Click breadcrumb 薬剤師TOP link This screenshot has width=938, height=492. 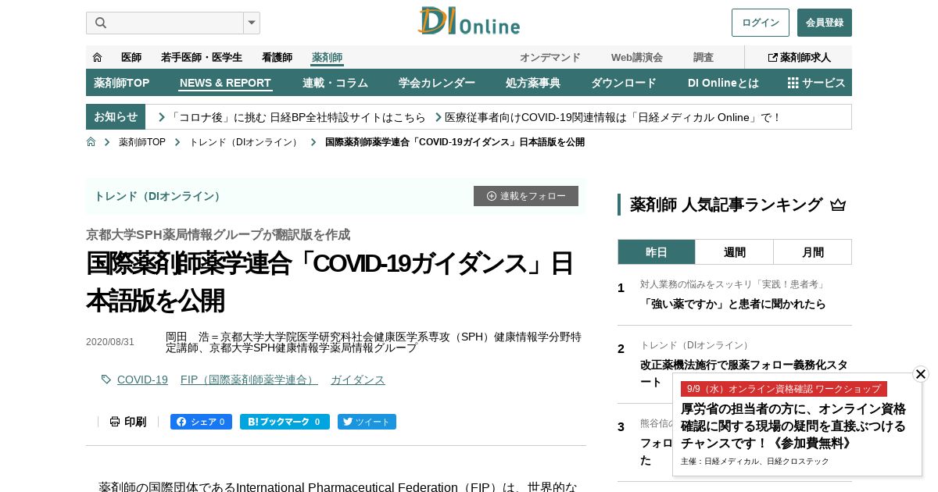(x=142, y=142)
